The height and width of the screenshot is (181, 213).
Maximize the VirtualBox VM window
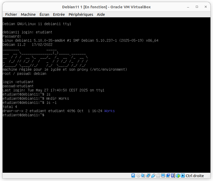coord(197,7)
